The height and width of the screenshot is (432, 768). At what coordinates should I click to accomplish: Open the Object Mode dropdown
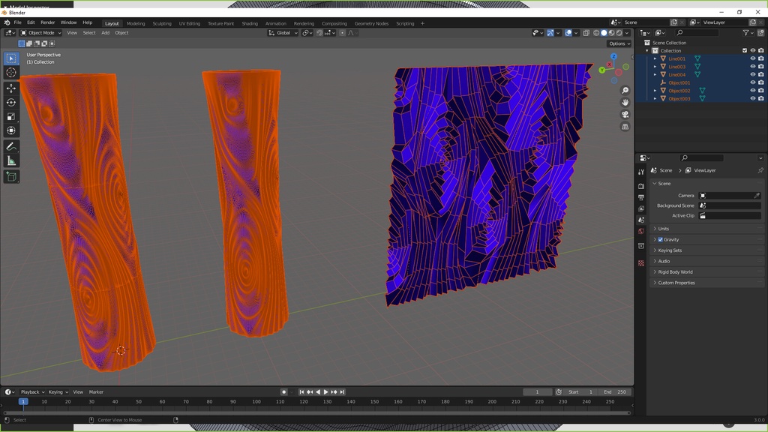click(x=41, y=33)
